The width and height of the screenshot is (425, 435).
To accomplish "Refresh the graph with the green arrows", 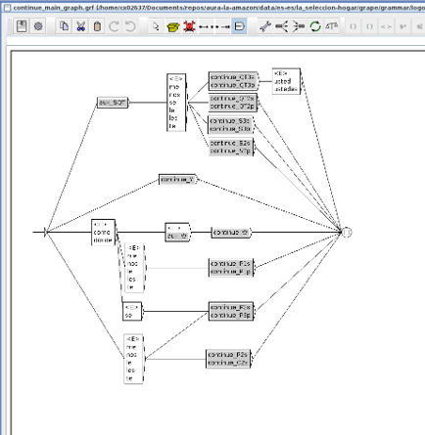I will 315,26.
